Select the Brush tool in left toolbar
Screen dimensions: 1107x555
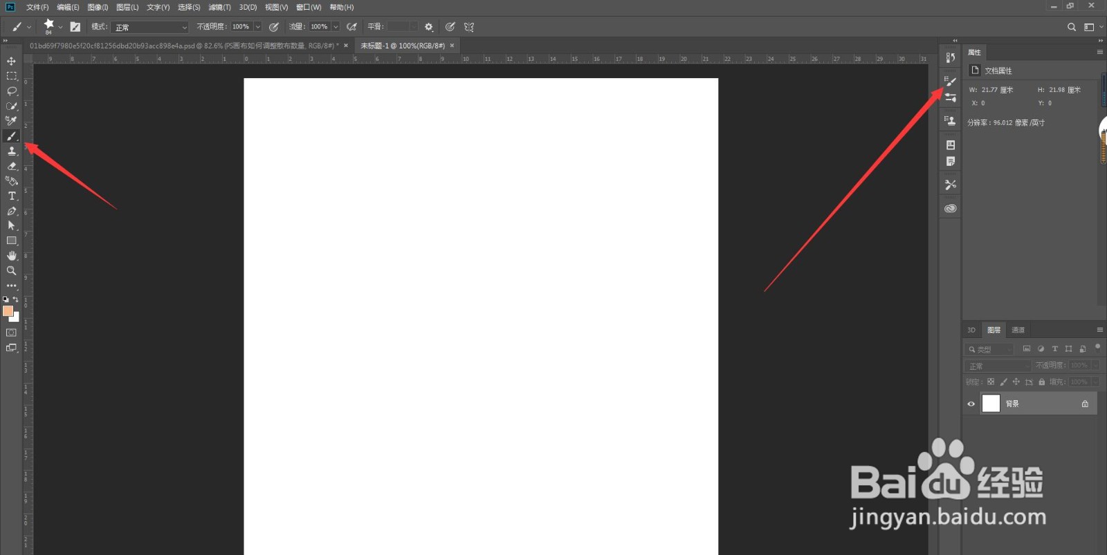[12, 136]
